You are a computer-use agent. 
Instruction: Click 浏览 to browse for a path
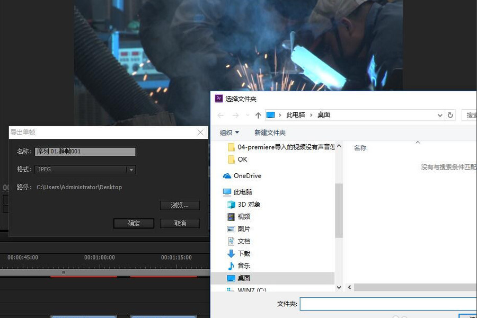click(179, 205)
